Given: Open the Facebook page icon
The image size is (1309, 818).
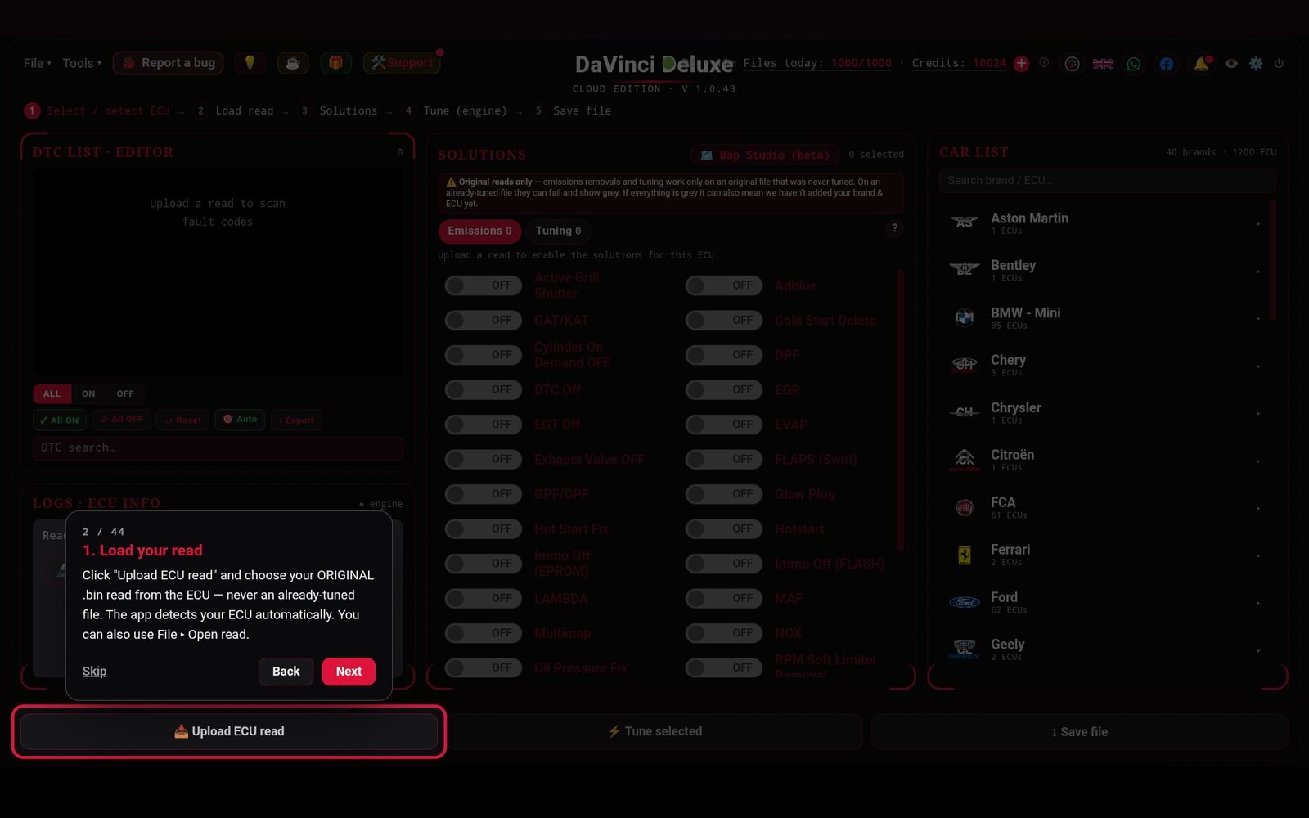Looking at the screenshot, I should pyautogui.click(x=1167, y=64).
